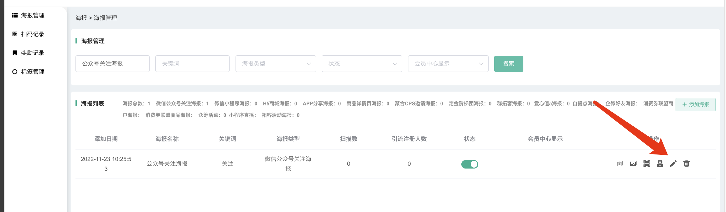Click the 添加海报 button
The width and height of the screenshot is (726, 212).
click(695, 104)
